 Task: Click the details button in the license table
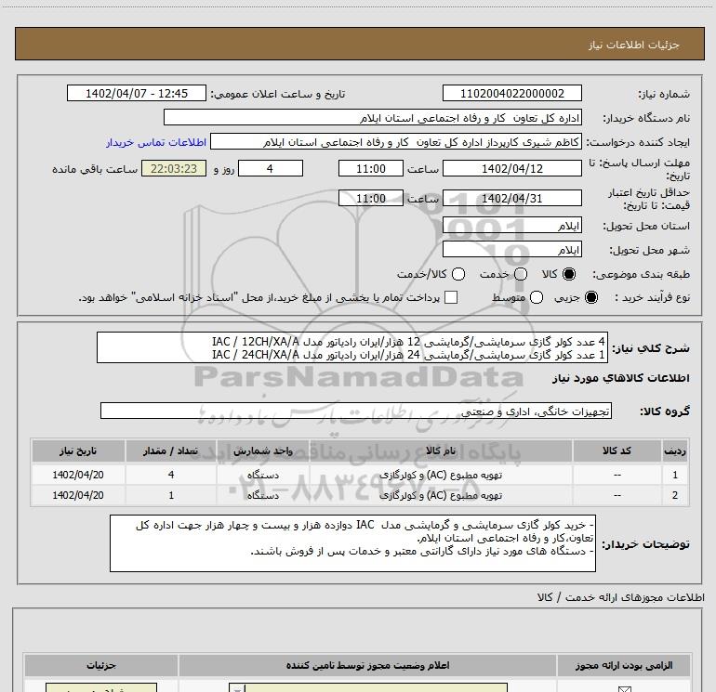pos(101,688)
